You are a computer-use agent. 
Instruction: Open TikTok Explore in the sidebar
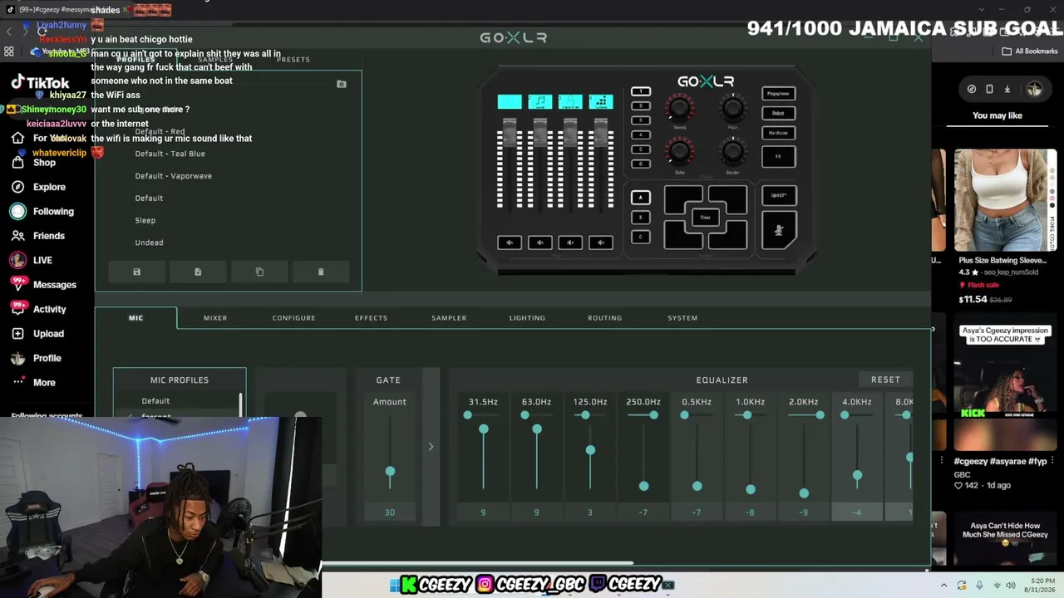point(49,187)
